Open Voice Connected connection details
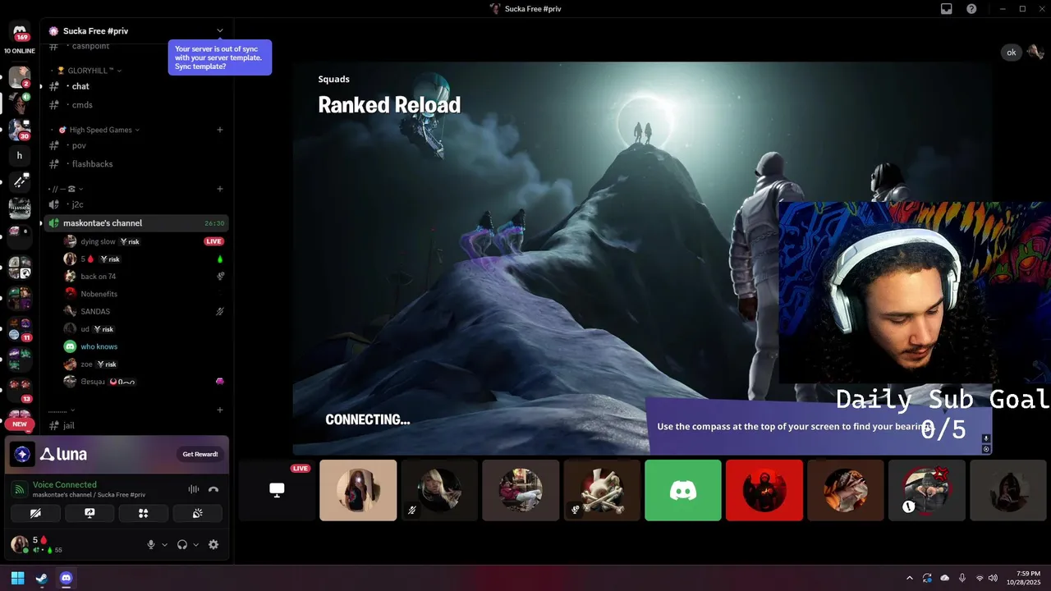Viewport: 1051px width, 591px height. pos(64,484)
